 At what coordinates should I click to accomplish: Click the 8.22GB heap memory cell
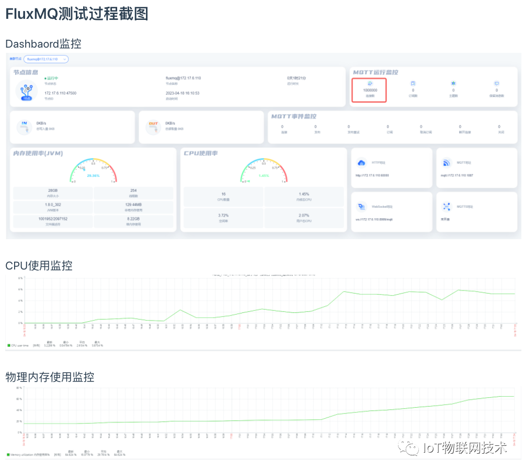point(133,221)
